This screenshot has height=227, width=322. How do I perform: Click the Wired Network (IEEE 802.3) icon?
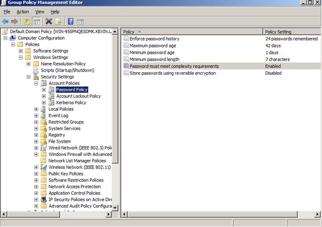point(43,148)
